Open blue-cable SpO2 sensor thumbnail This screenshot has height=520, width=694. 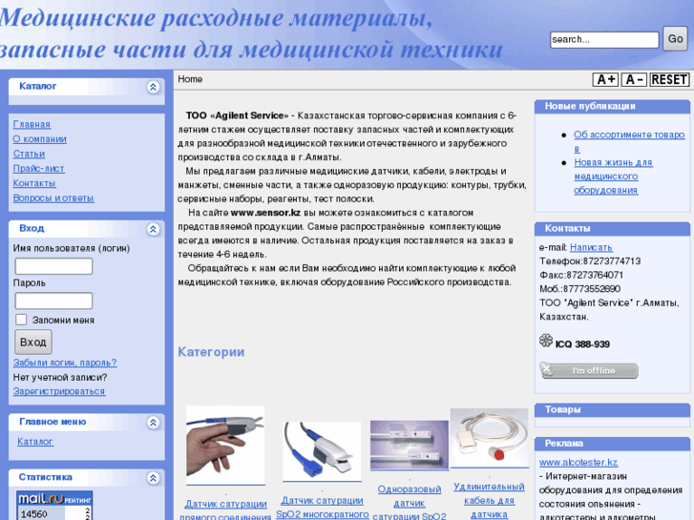tap(322, 451)
